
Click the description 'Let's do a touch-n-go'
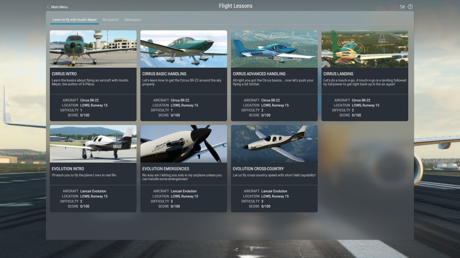click(x=365, y=82)
